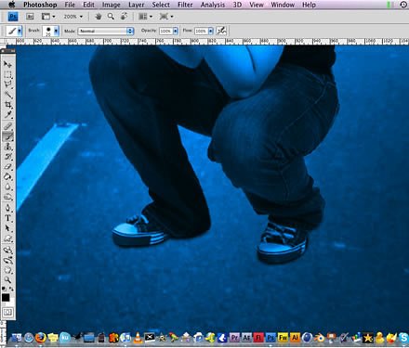409x348 pixels.
Task: Select the Polygonal Lasso tool
Action: tap(7, 84)
